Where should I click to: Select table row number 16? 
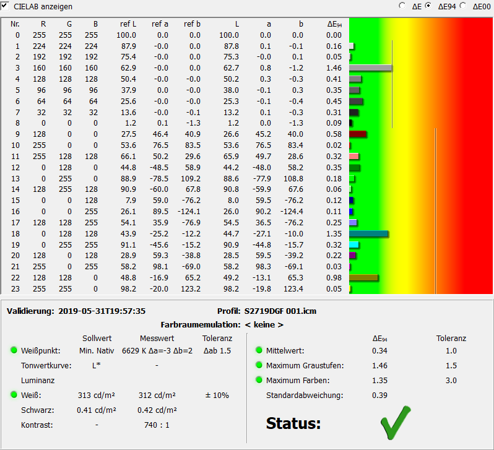click(x=175, y=212)
